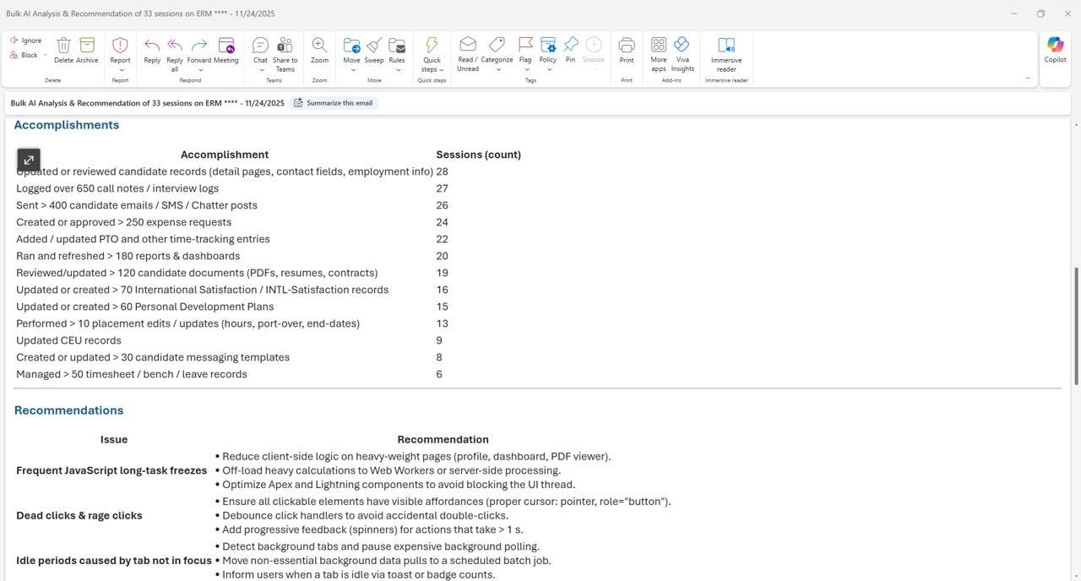Pin this email
The height and width of the screenshot is (581, 1081).
pyautogui.click(x=571, y=51)
